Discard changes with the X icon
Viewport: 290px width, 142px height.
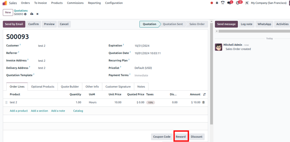[37, 14]
